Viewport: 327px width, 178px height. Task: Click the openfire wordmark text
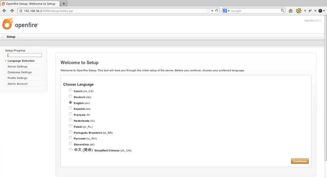[x=27, y=25]
